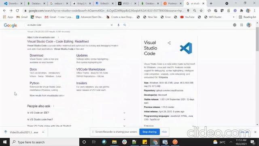The image size is (259, 146).
Task: Reload the Google search page
Action: (x=17, y=11)
